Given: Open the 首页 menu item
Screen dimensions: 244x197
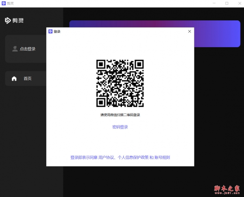Looking at the screenshot, I should [27, 79].
